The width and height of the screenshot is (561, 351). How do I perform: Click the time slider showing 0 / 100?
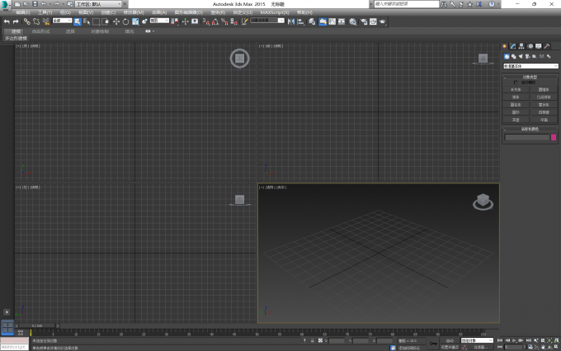[37, 326]
